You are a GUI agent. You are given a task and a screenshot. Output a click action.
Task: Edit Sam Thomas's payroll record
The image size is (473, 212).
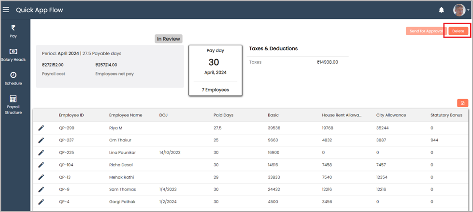pyautogui.click(x=41, y=189)
